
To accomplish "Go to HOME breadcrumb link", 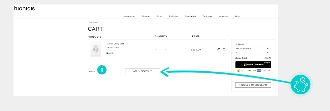I will tap(90, 22).
